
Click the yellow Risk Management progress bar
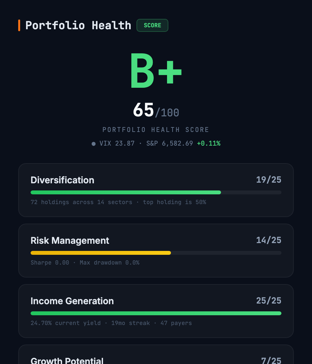pos(101,253)
